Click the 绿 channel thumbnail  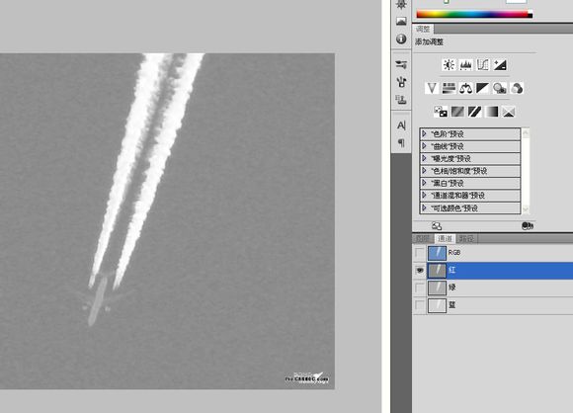click(437, 288)
